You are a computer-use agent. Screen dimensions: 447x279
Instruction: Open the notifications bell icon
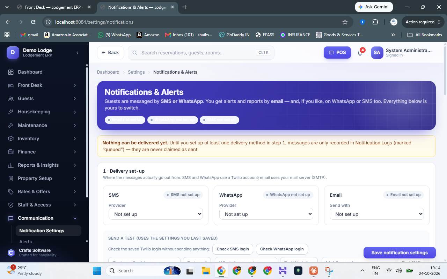click(x=360, y=53)
